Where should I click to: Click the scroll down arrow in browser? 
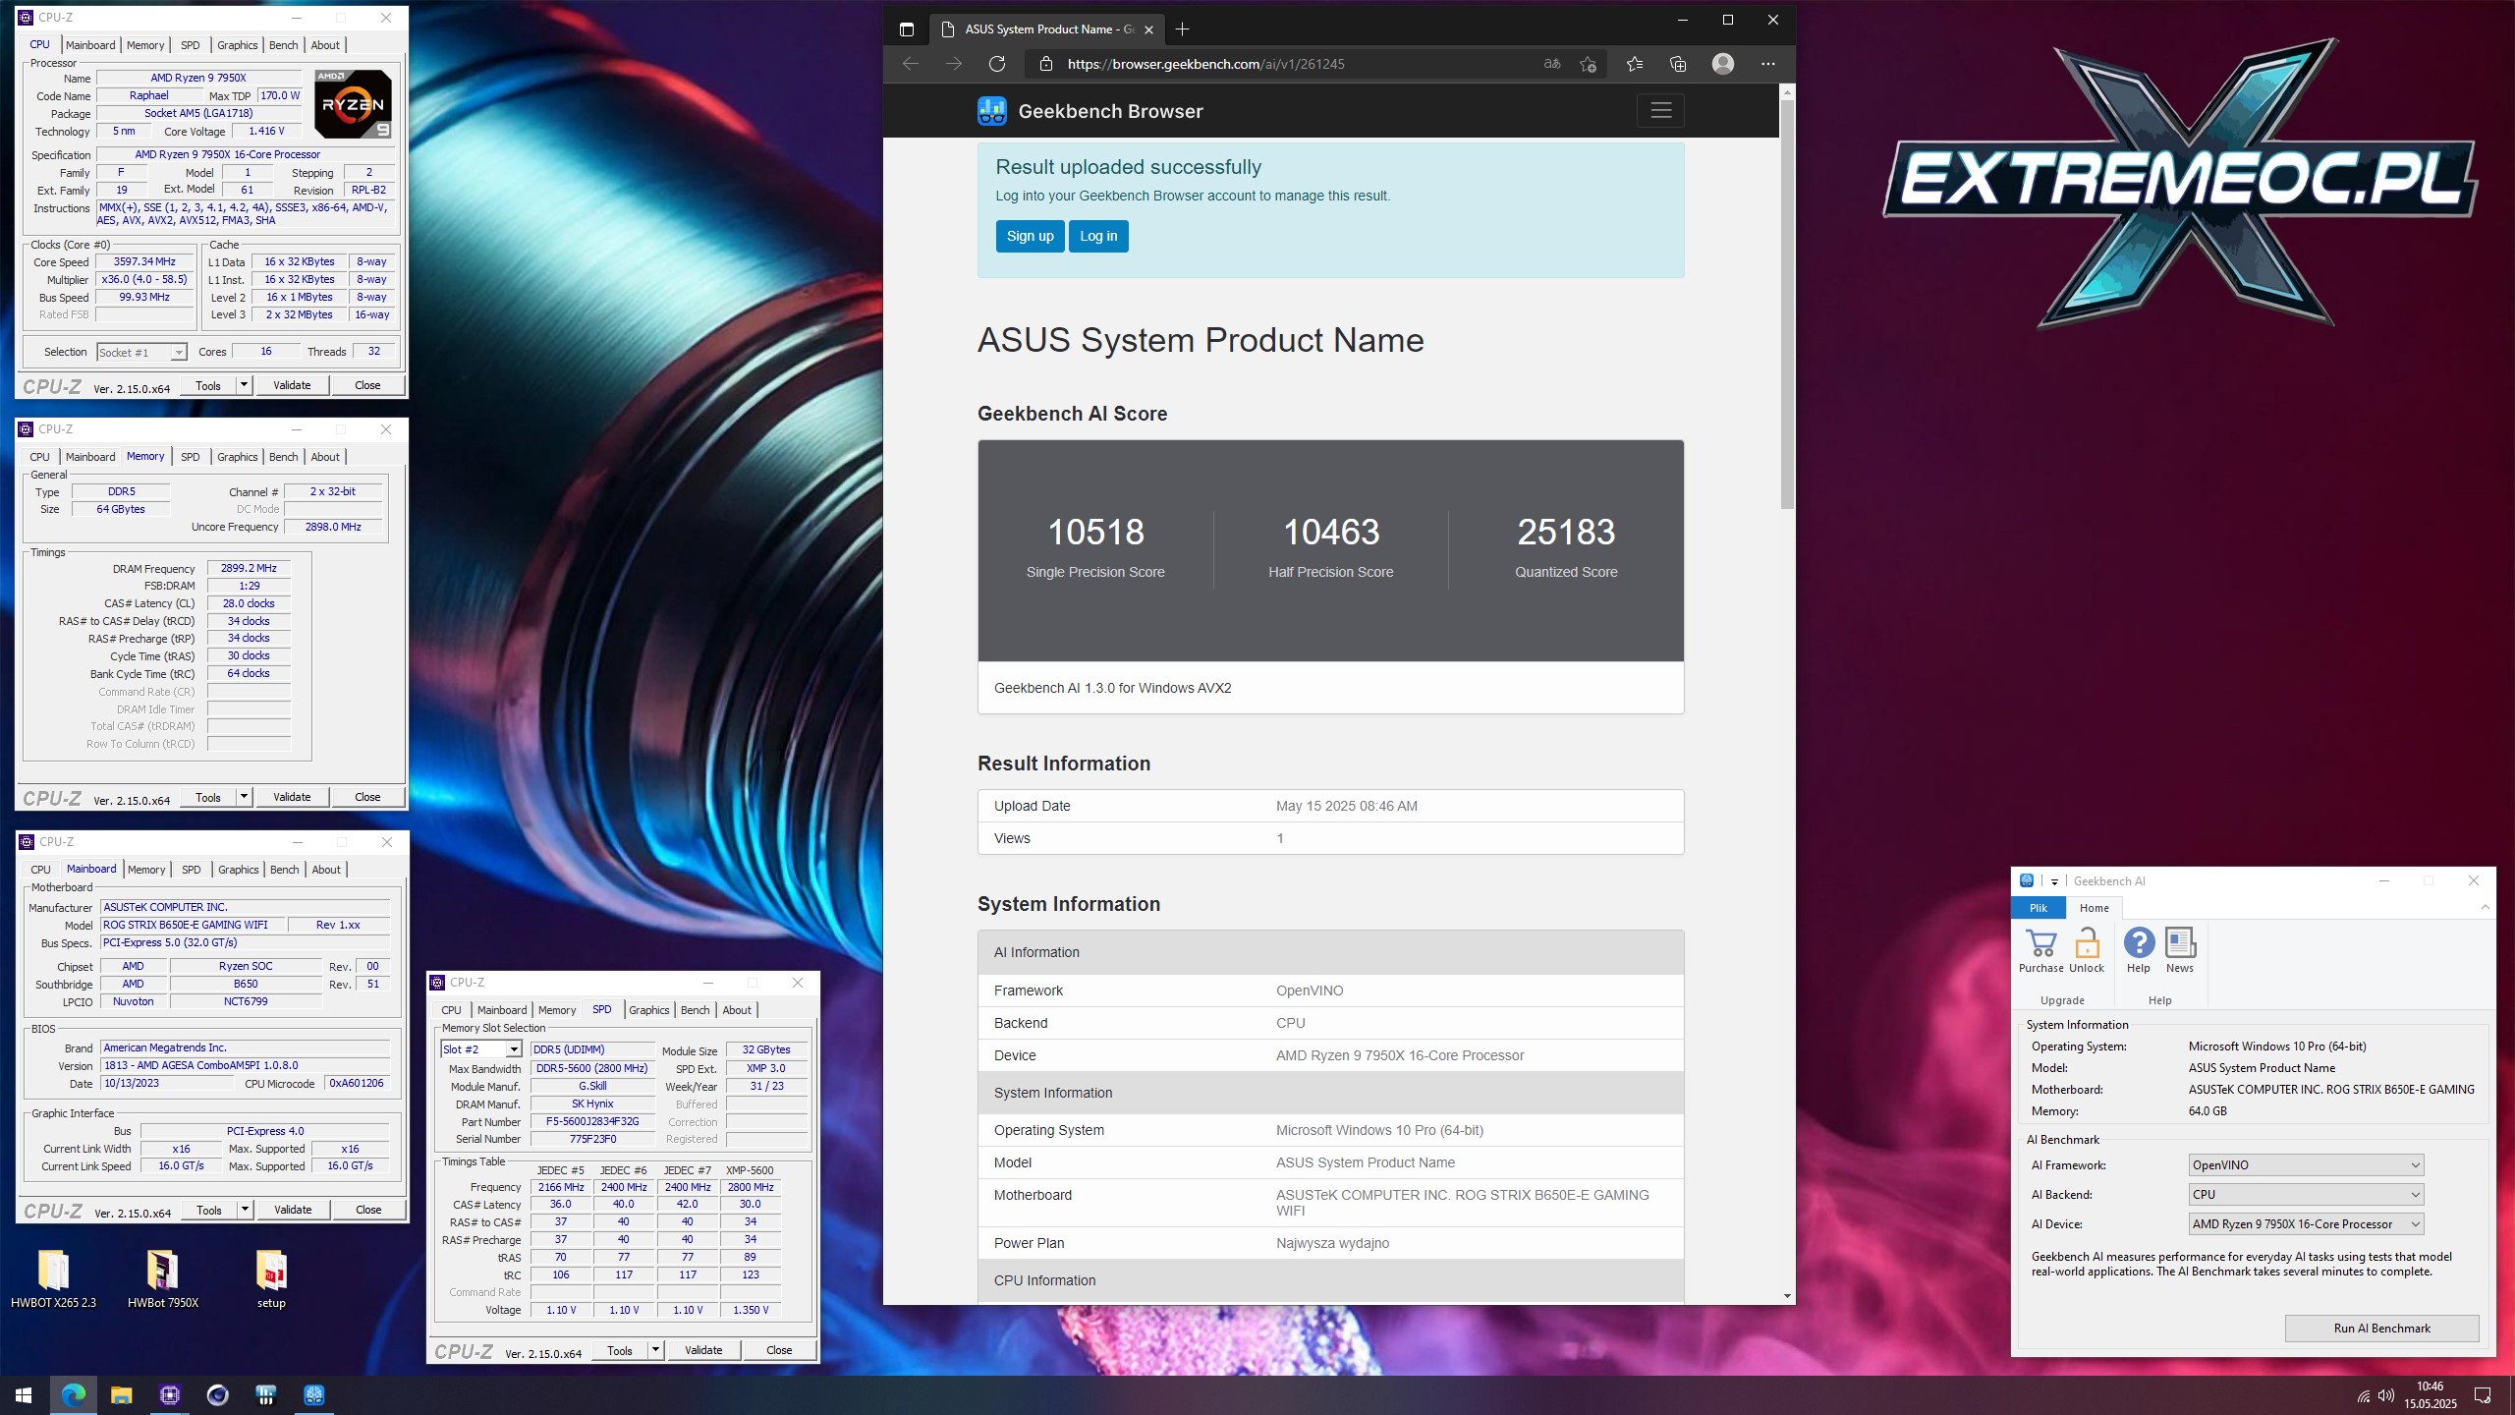click(1787, 1296)
